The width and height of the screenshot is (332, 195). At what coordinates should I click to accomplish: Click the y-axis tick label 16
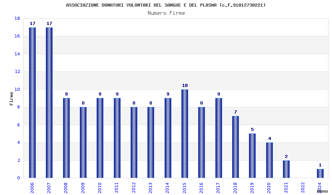tap(17, 36)
